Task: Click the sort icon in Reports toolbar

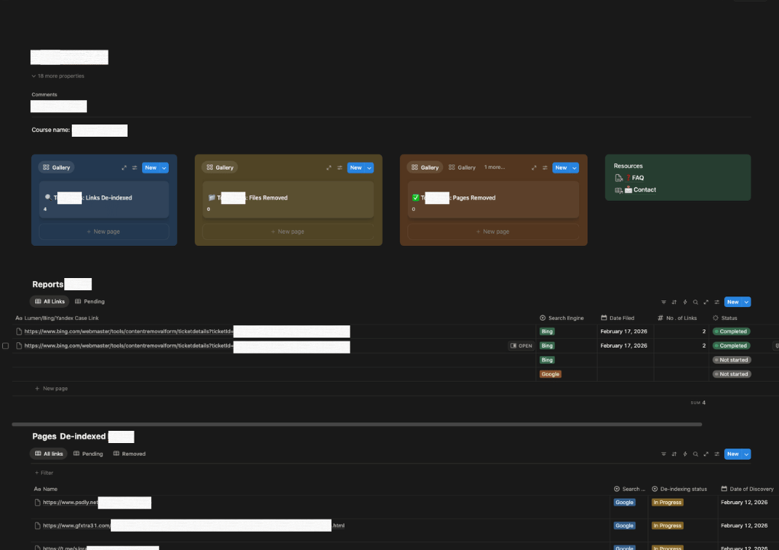Action: pos(674,302)
